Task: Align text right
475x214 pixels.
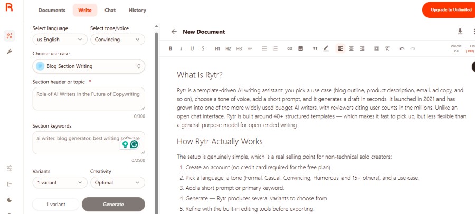Action: [362, 48]
